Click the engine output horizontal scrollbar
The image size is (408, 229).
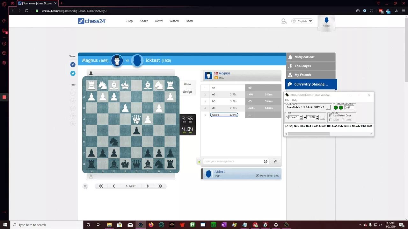coord(329,134)
